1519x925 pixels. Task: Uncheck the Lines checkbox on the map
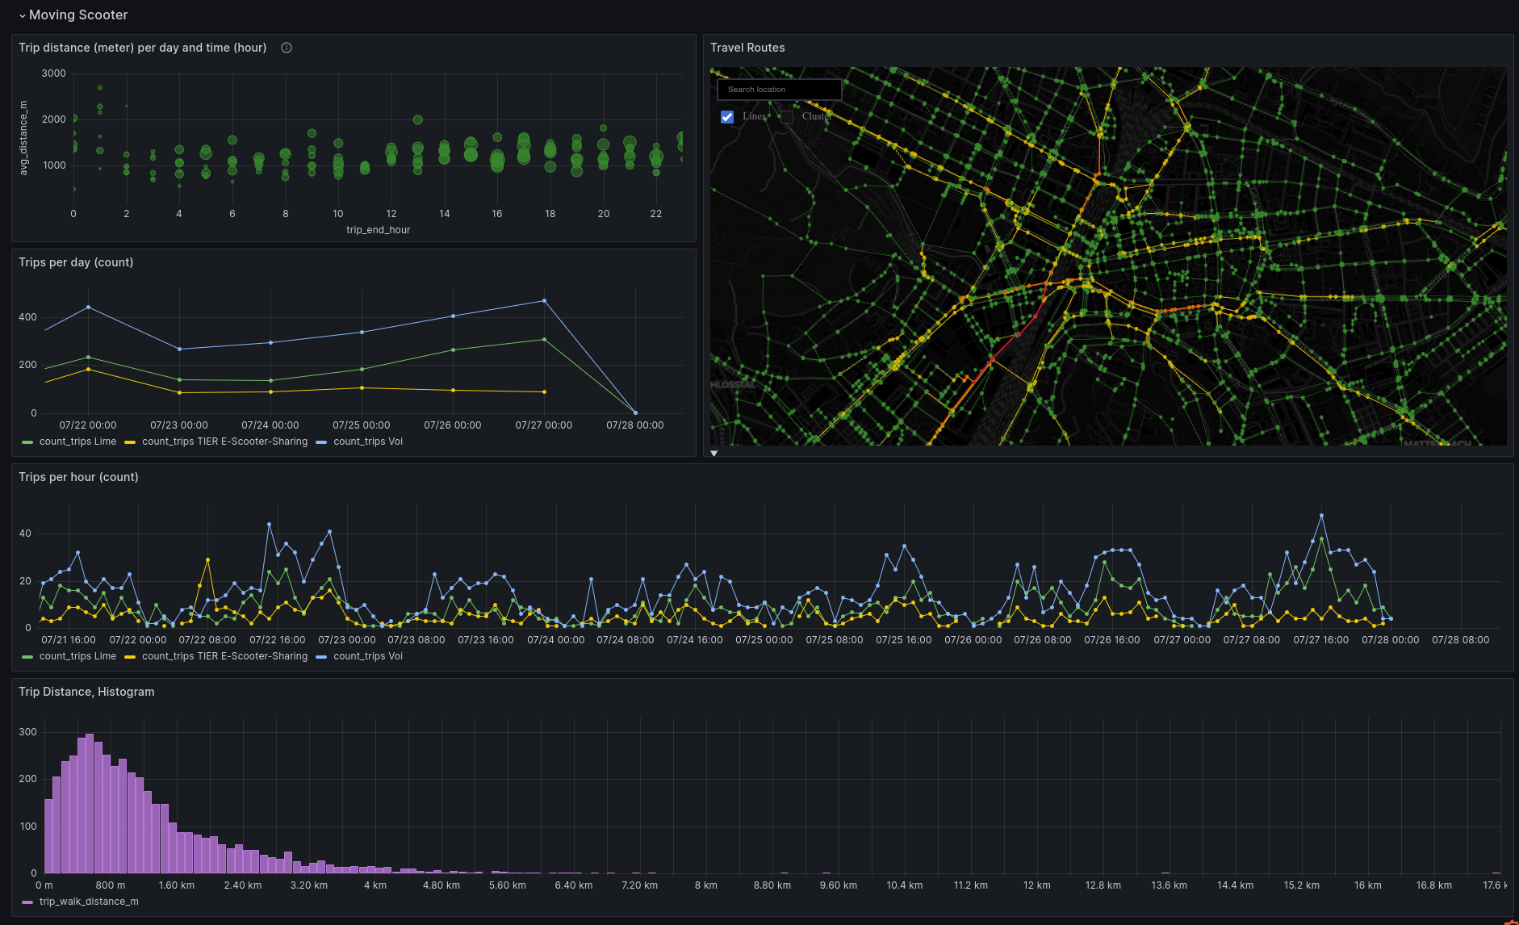pos(727,117)
